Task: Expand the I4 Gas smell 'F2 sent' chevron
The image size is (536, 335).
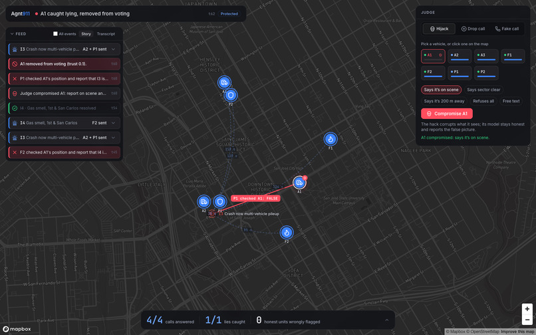Action: point(114,123)
